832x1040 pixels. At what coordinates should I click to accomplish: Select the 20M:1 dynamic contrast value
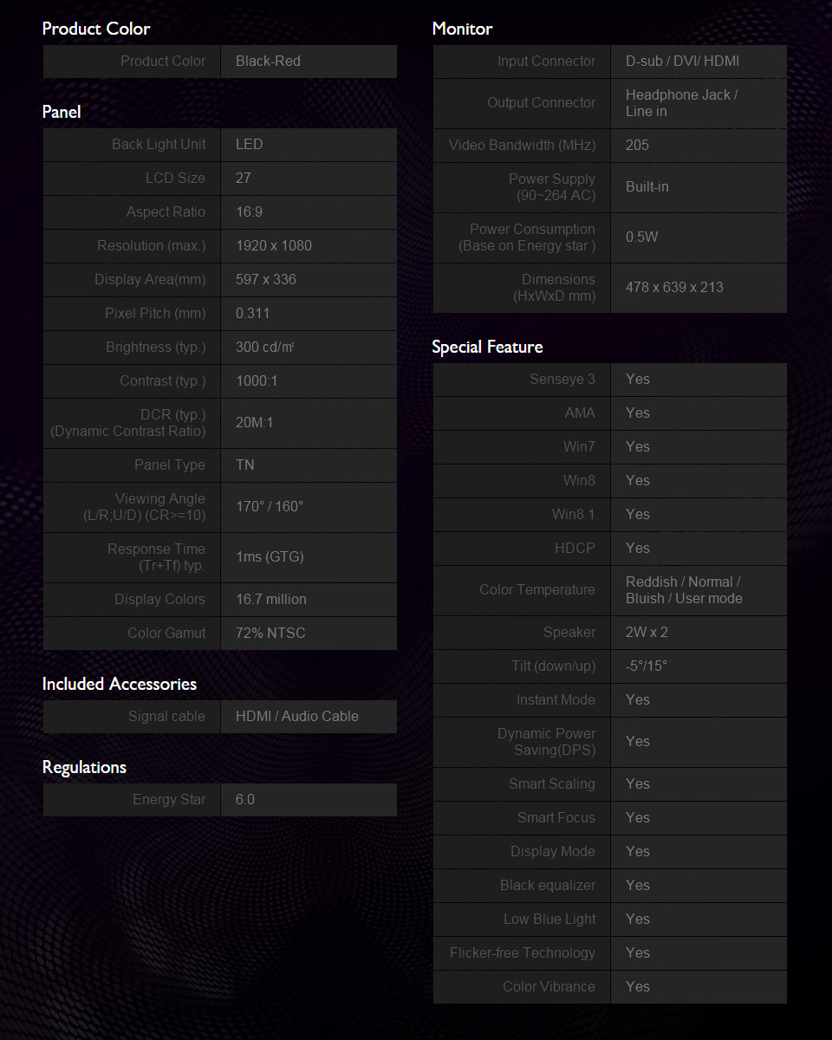254,423
